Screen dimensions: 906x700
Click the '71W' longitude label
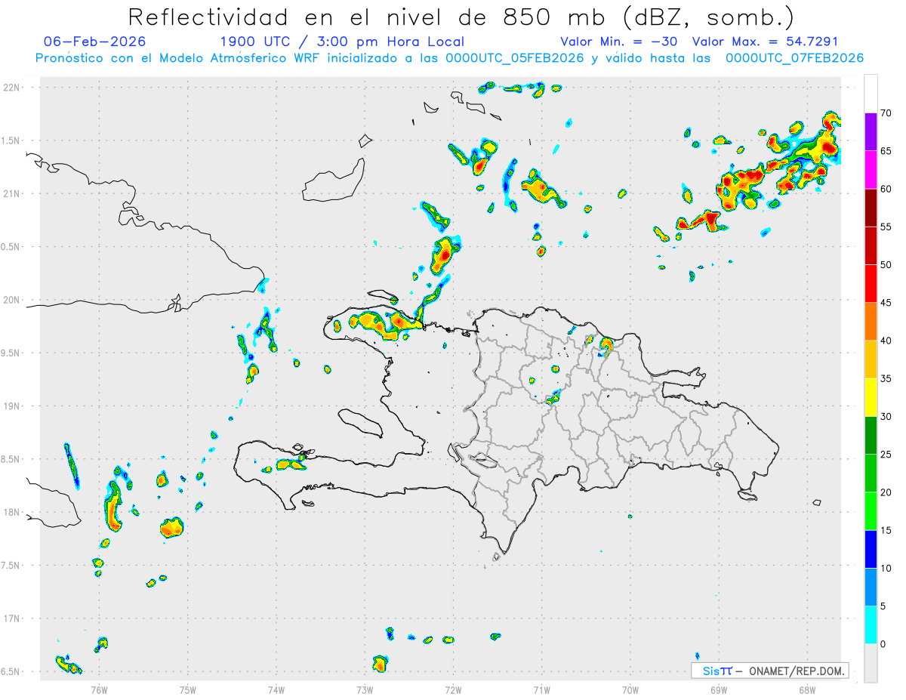click(x=541, y=689)
